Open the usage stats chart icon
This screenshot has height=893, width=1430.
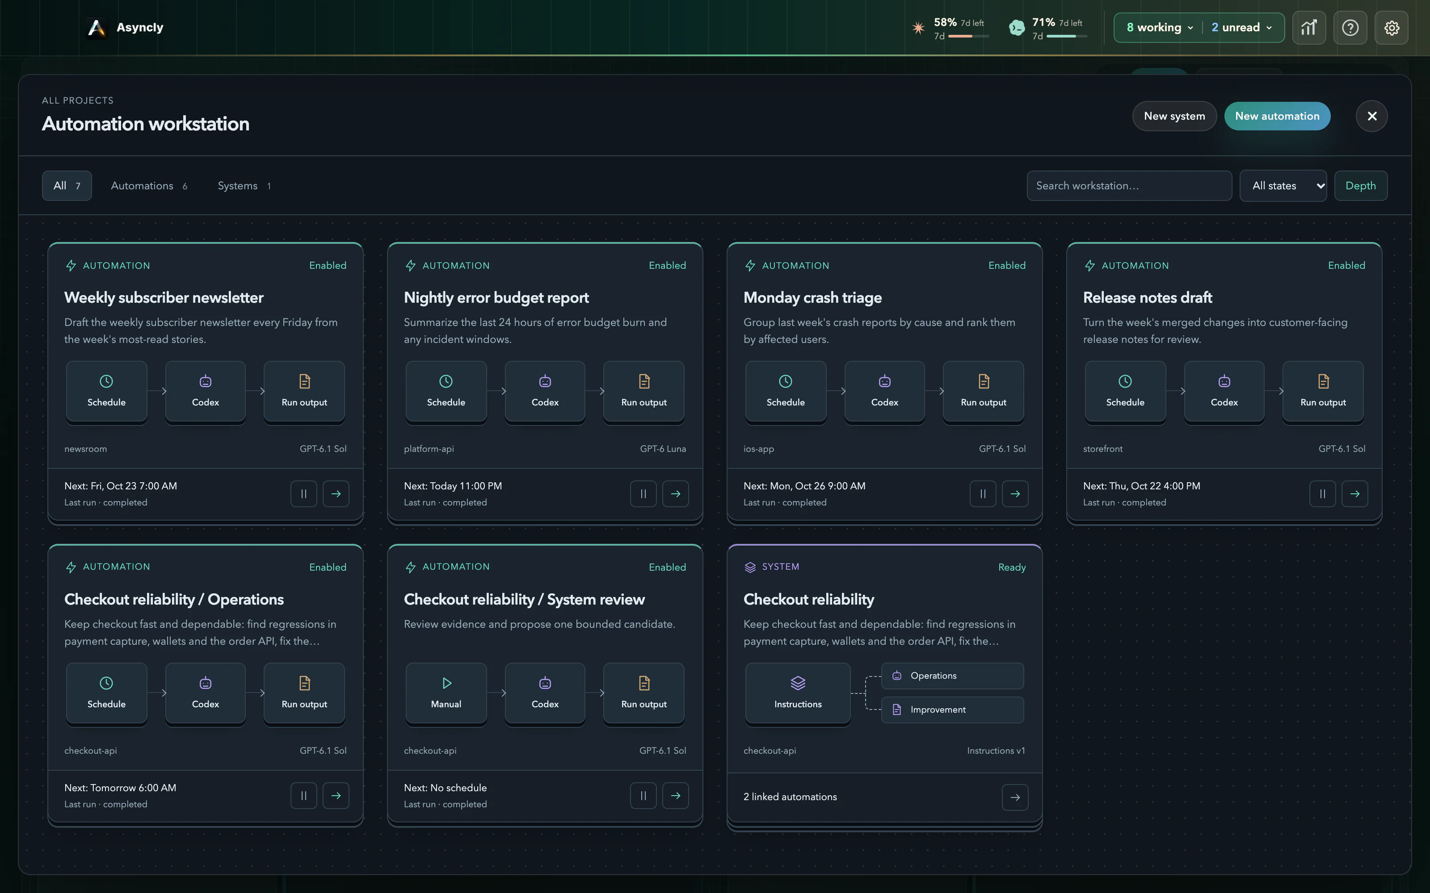1309,28
